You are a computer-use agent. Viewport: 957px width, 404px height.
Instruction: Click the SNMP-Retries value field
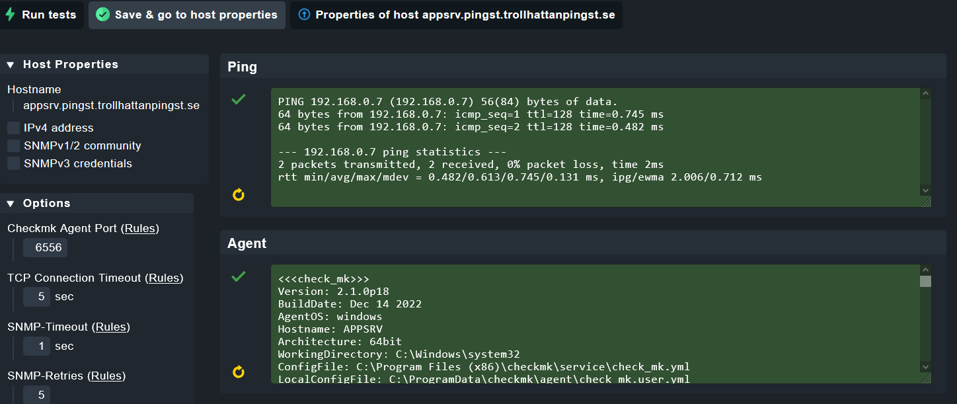36,395
